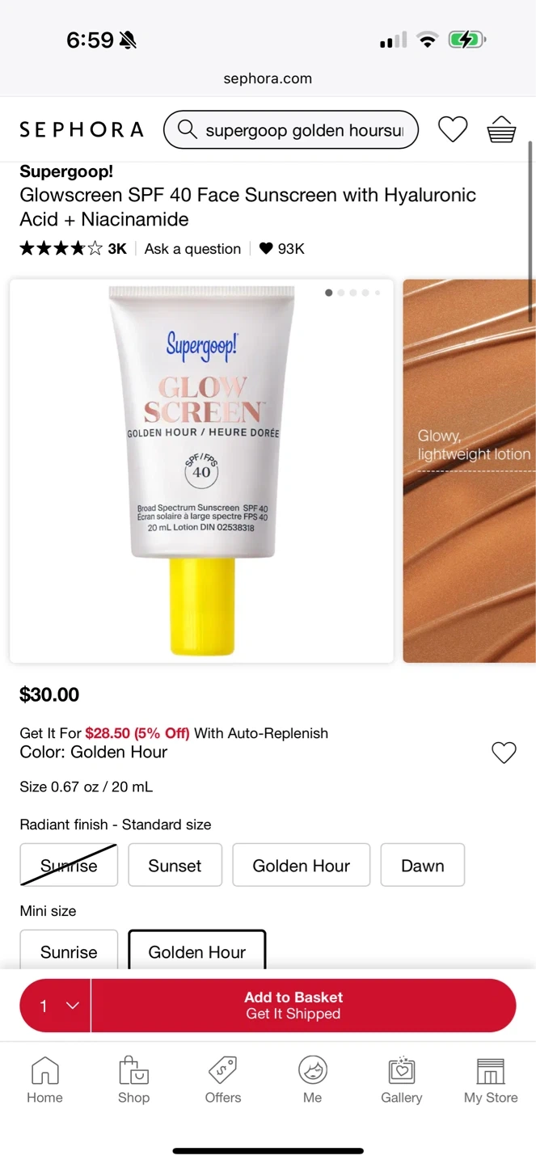Add to Basket button
This screenshot has height=1164, width=536.
(x=304, y=1006)
